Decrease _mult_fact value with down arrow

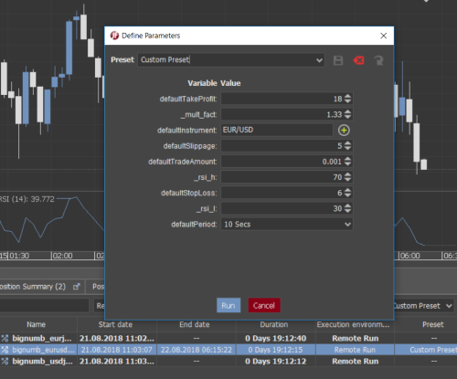pyautogui.click(x=347, y=117)
